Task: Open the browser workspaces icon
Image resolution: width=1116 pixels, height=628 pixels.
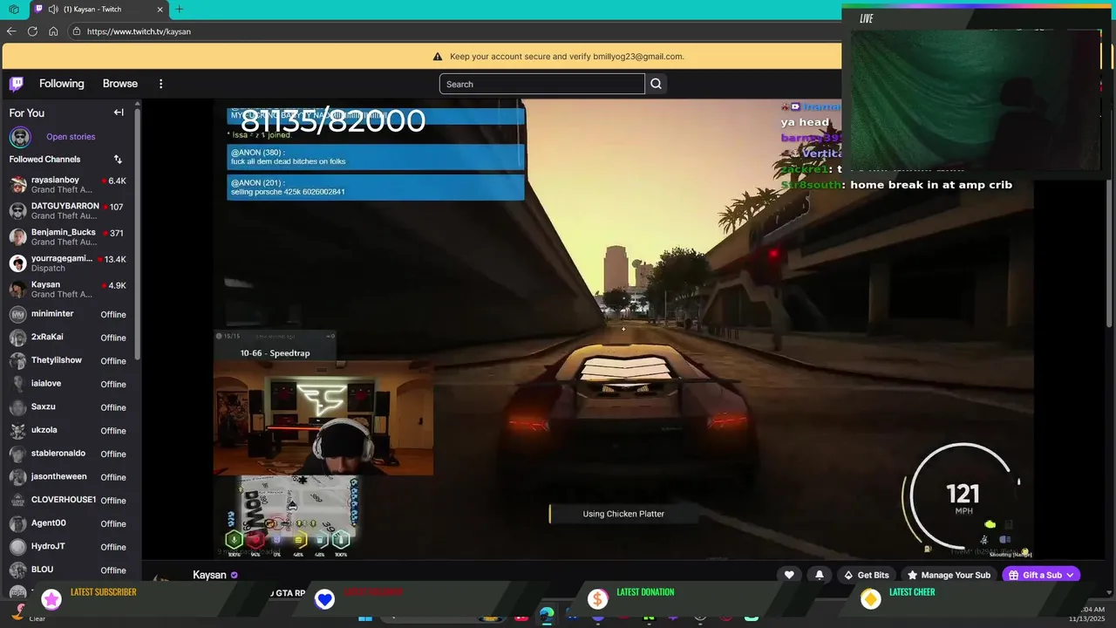Action: pyautogui.click(x=14, y=9)
